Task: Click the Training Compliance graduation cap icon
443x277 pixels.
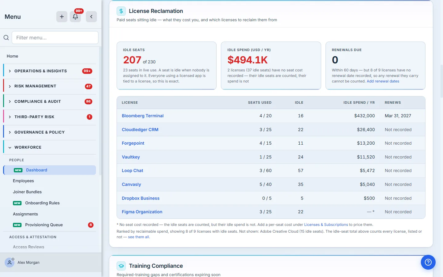Action: coord(121,266)
